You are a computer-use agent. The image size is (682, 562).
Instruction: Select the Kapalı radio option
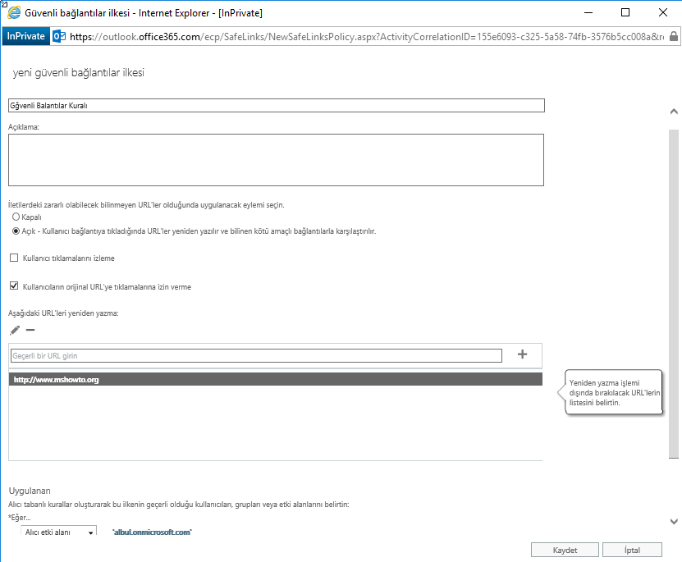16,217
